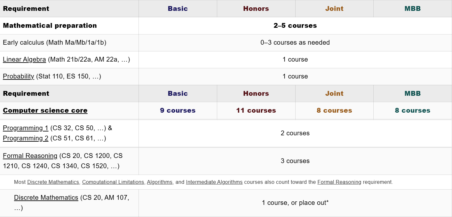
Task: Click Discrete Mathematics link beside AM 107
Action: 46,198
